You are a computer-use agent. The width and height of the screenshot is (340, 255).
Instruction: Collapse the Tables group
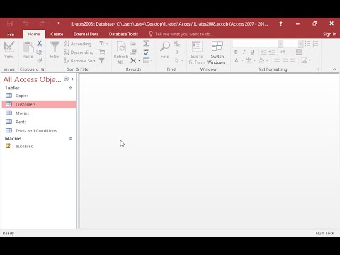[70, 88]
